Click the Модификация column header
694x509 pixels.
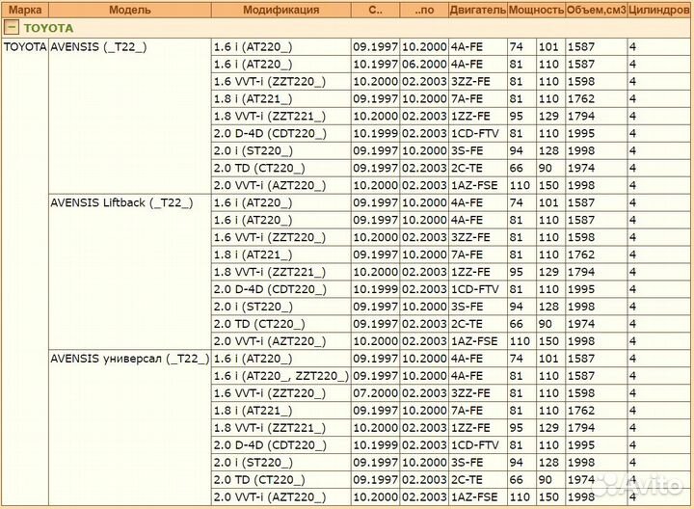(x=280, y=10)
